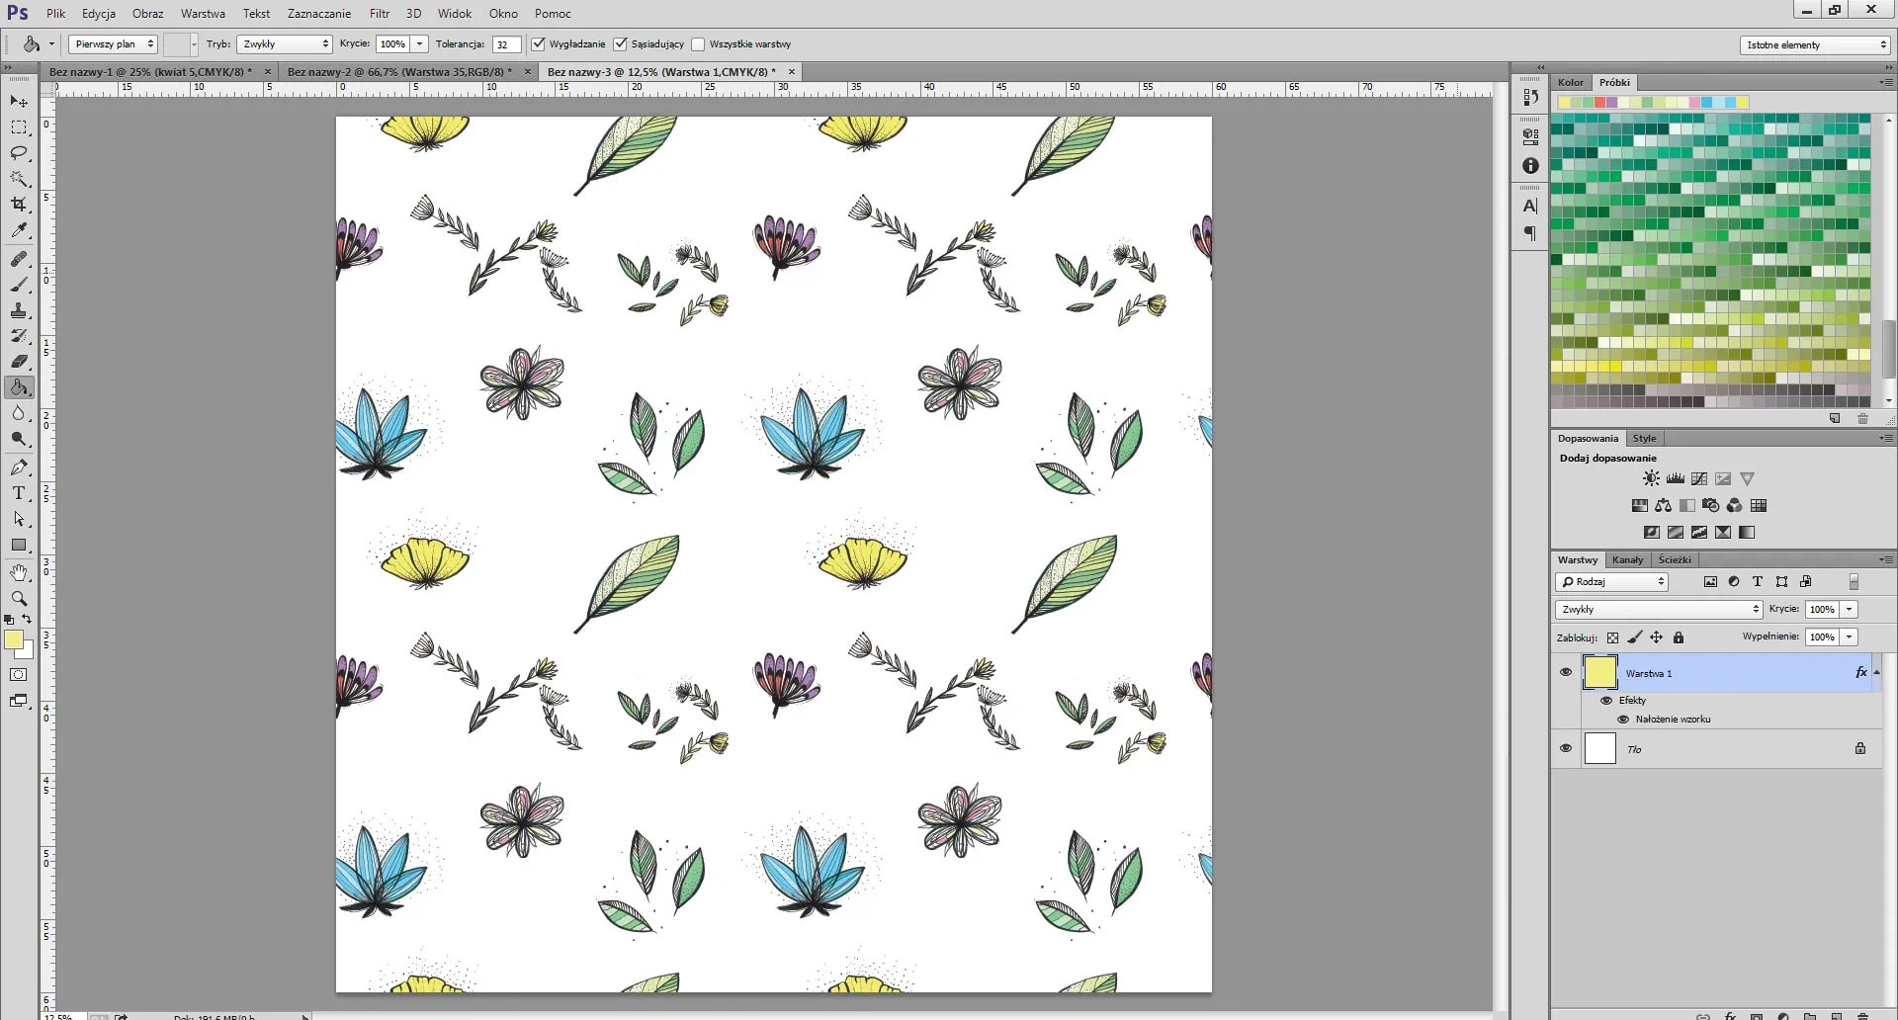Image resolution: width=1898 pixels, height=1020 pixels.
Task: Click the Tolerancja input field
Action: [x=505, y=44]
